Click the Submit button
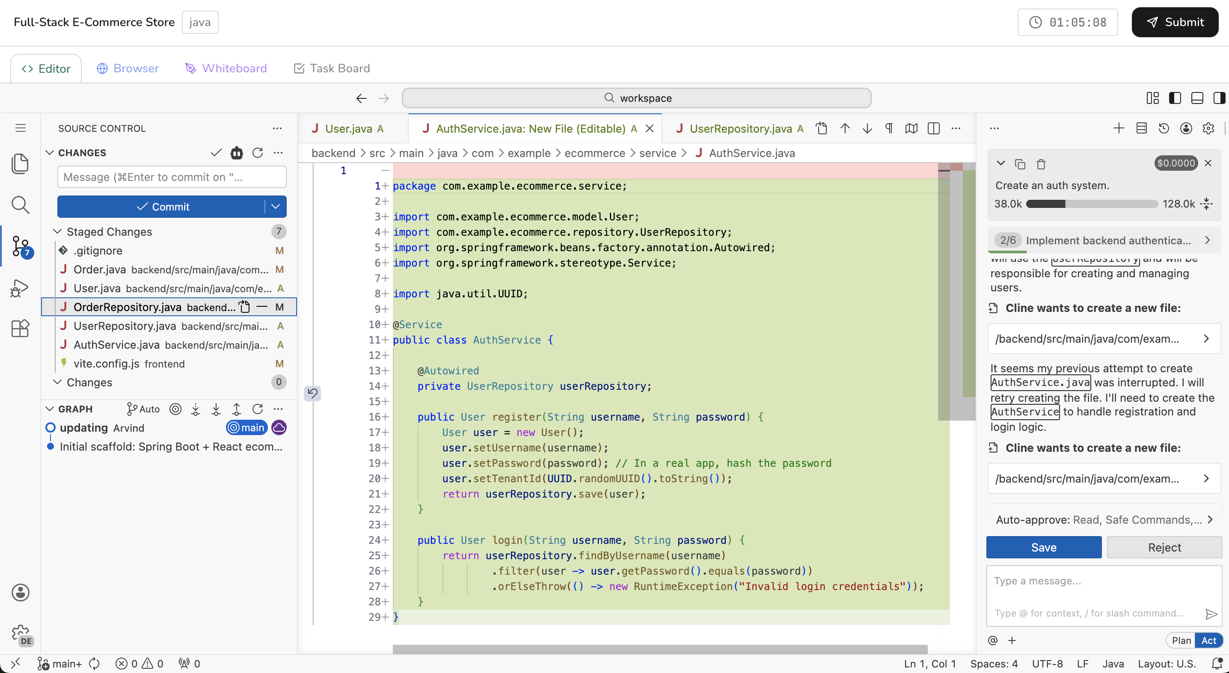This screenshot has height=673, width=1229. tap(1175, 22)
